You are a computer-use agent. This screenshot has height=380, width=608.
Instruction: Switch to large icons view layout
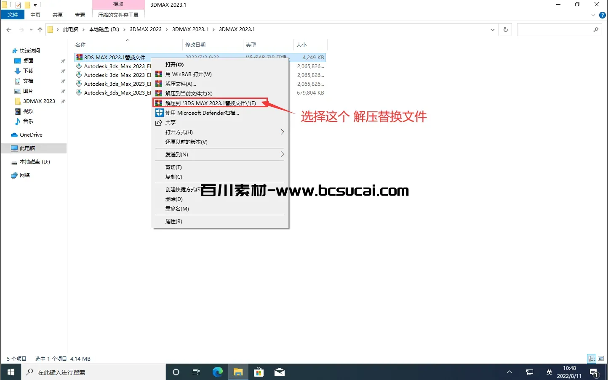coord(601,359)
